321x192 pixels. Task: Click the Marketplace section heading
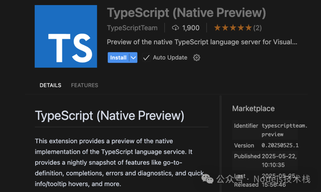[254, 108]
